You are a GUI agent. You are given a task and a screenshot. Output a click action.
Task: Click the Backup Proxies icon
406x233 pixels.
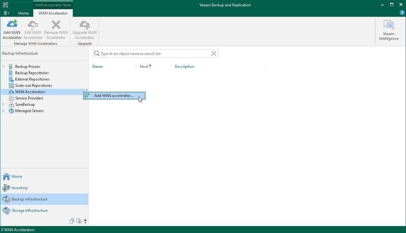pos(11,67)
